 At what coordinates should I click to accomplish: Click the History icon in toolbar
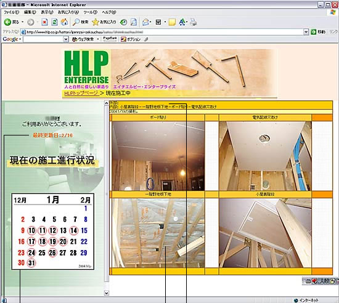tap(123, 22)
